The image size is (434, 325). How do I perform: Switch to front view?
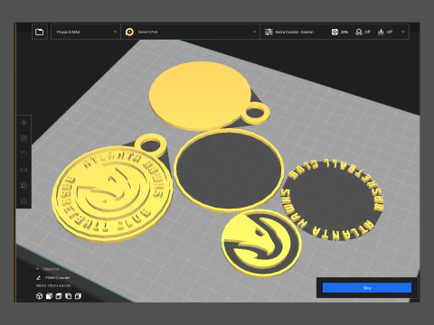pyautogui.click(x=49, y=296)
